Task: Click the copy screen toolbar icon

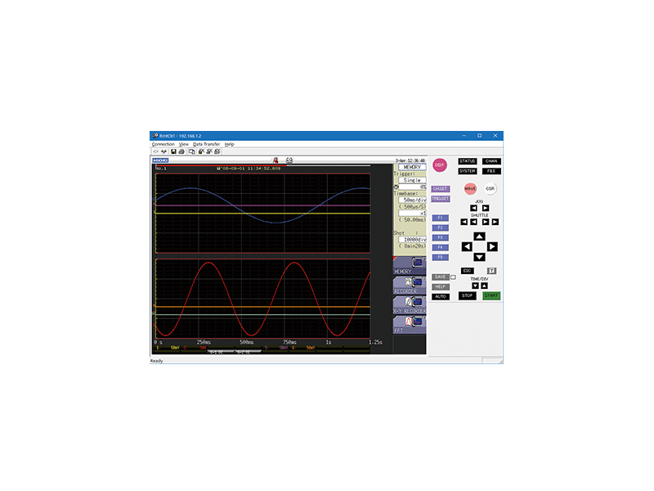Action: [x=192, y=151]
